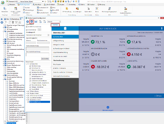This screenshot has width=164, height=124.
Task: Click the Zurücksetzen button
Action: pos(45,59)
